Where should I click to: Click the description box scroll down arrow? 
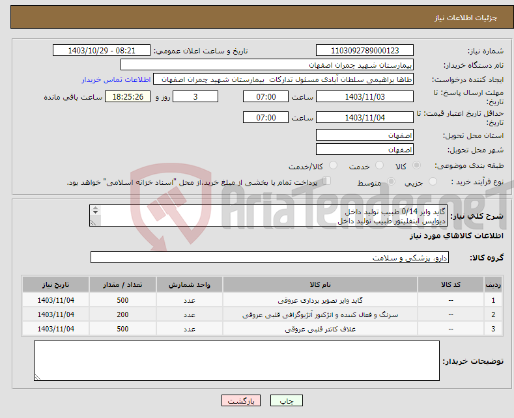(95, 212)
